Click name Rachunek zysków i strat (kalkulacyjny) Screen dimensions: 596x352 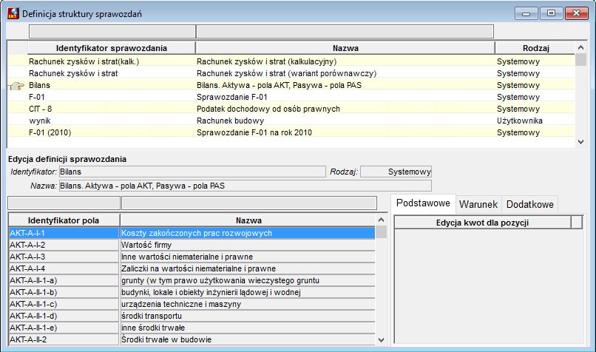[266, 61]
